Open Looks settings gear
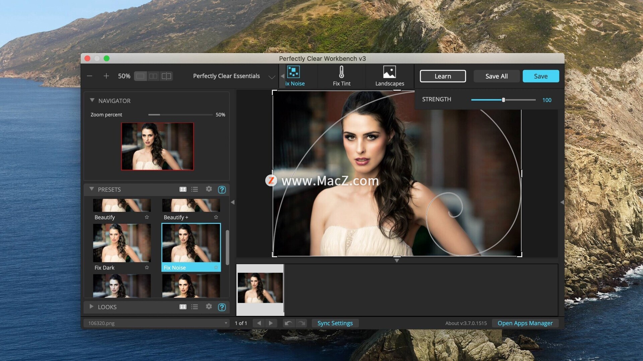This screenshot has height=361, width=643. click(209, 307)
